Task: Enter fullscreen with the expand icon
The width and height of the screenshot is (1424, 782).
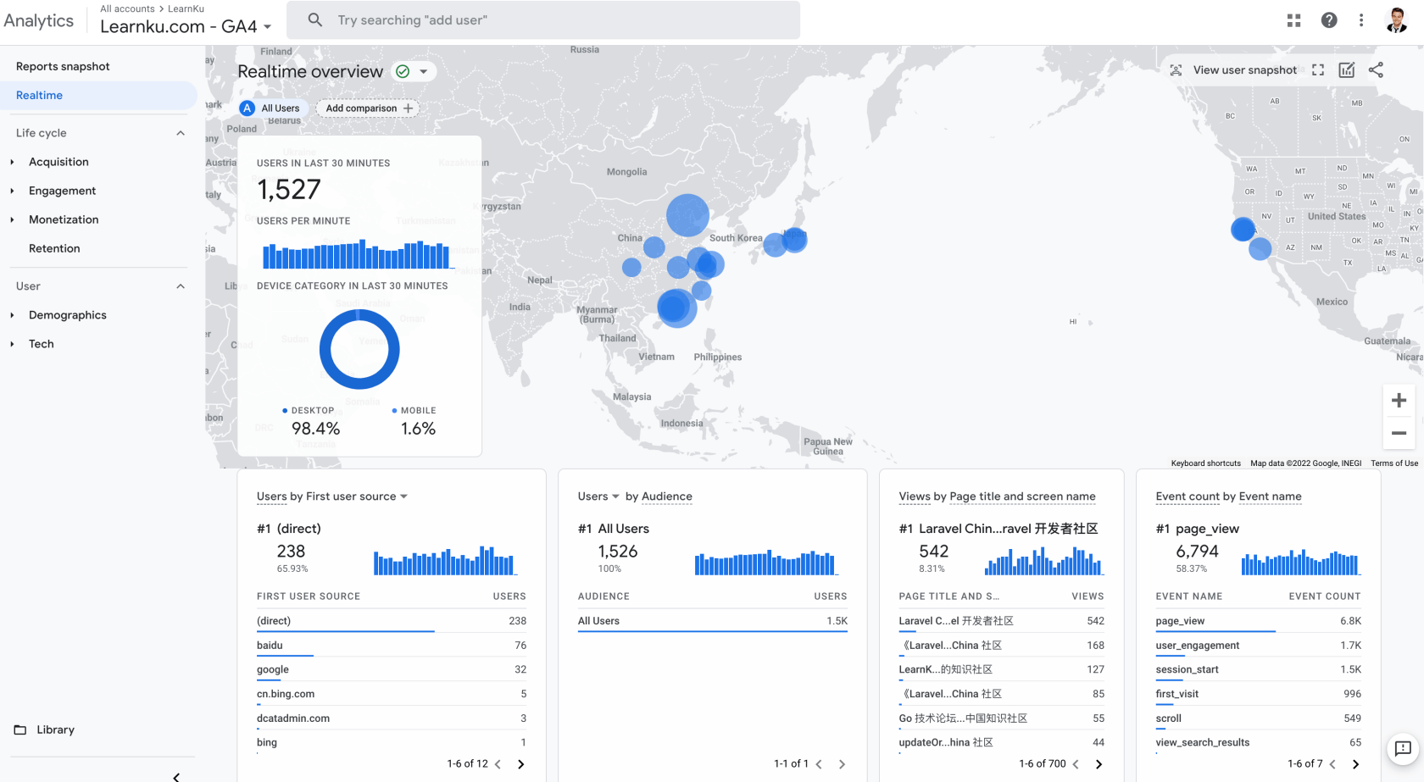Action: 1318,70
